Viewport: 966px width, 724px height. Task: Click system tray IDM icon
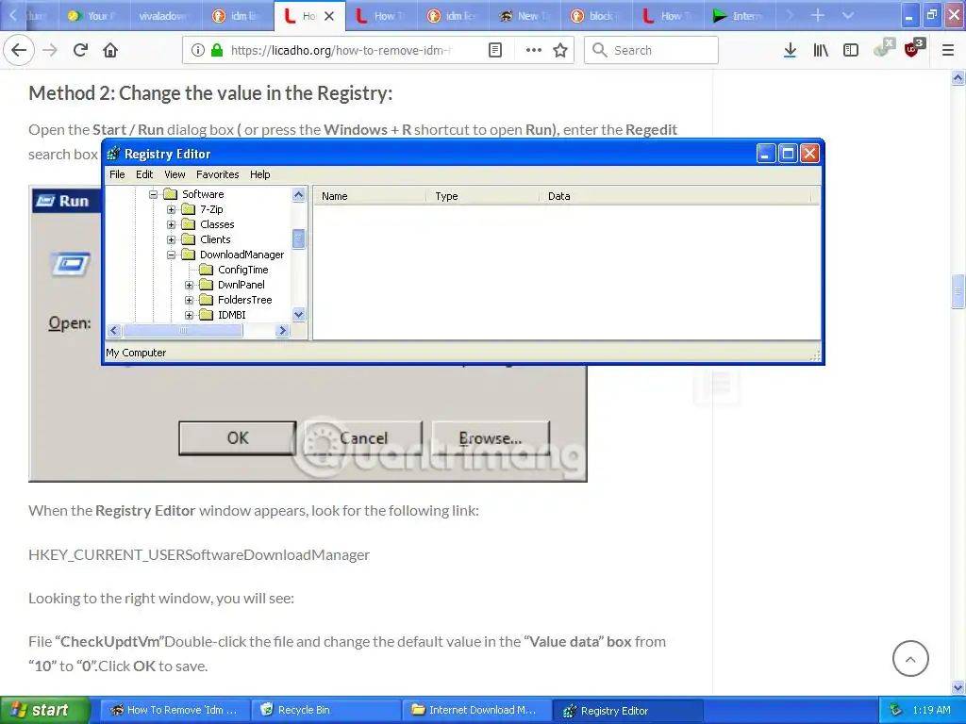coord(896,710)
